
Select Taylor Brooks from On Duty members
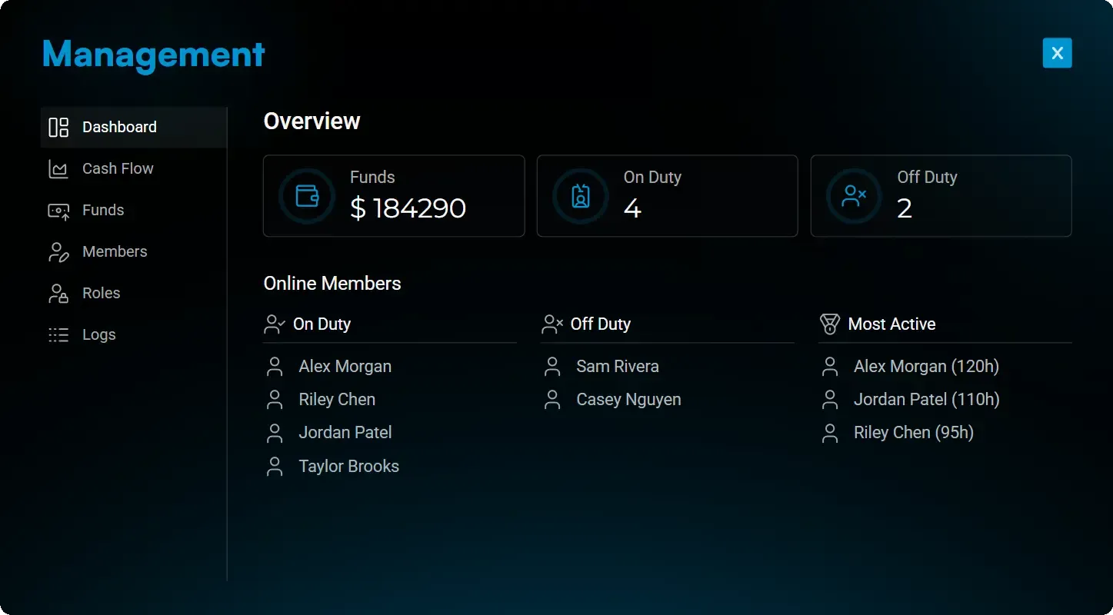coord(348,467)
